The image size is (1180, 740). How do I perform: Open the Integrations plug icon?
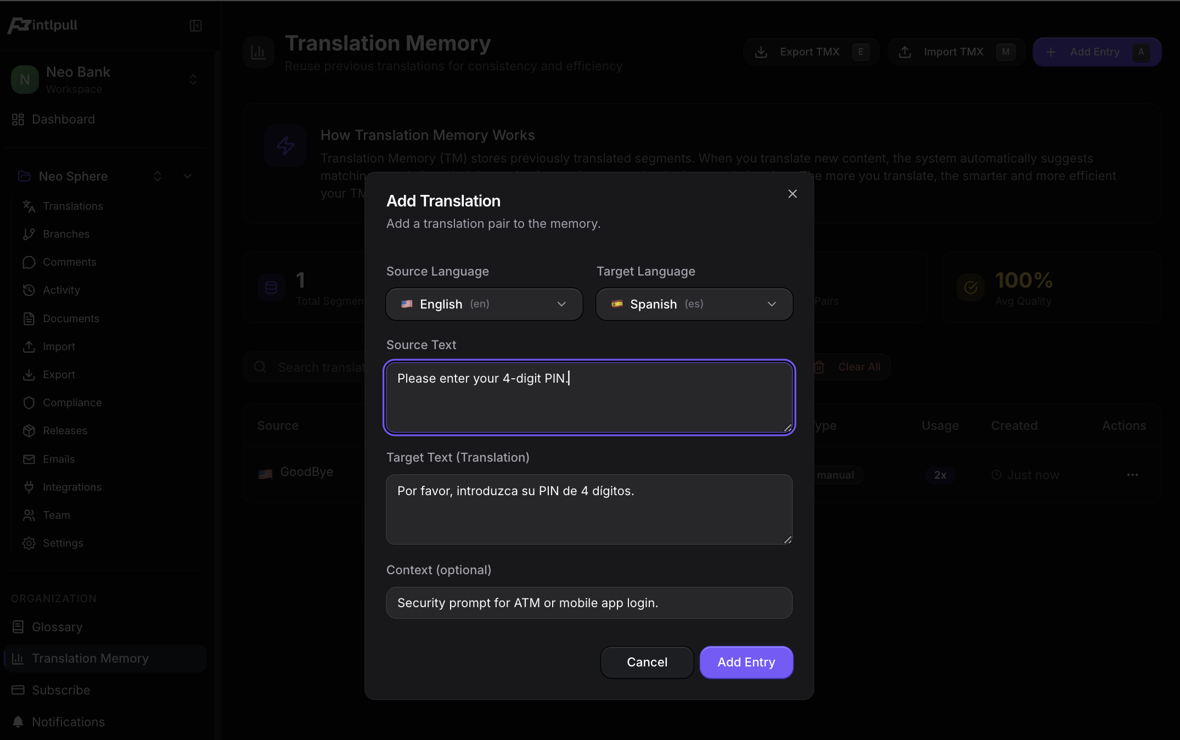coord(29,487)
